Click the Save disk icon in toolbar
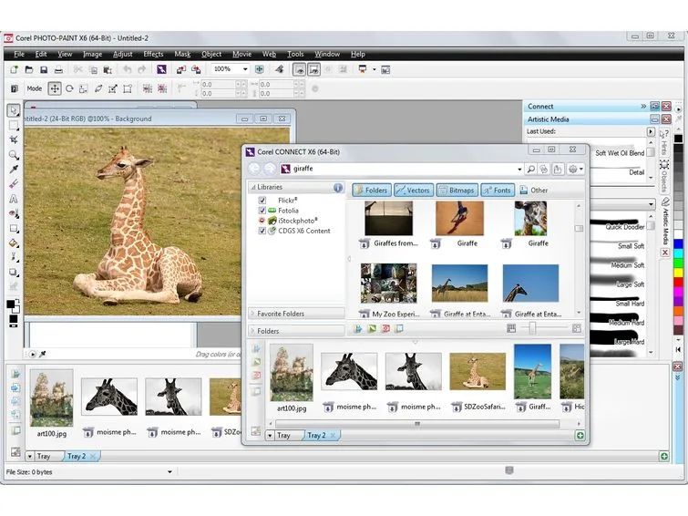This screenshot has height=516, width=688. pyautogui.click(x=44, y=70)
